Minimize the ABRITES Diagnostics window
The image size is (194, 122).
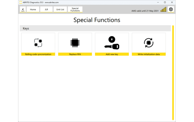158,2
